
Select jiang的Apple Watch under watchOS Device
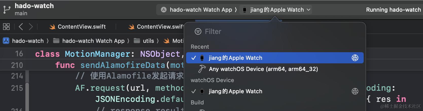point(275,91)
